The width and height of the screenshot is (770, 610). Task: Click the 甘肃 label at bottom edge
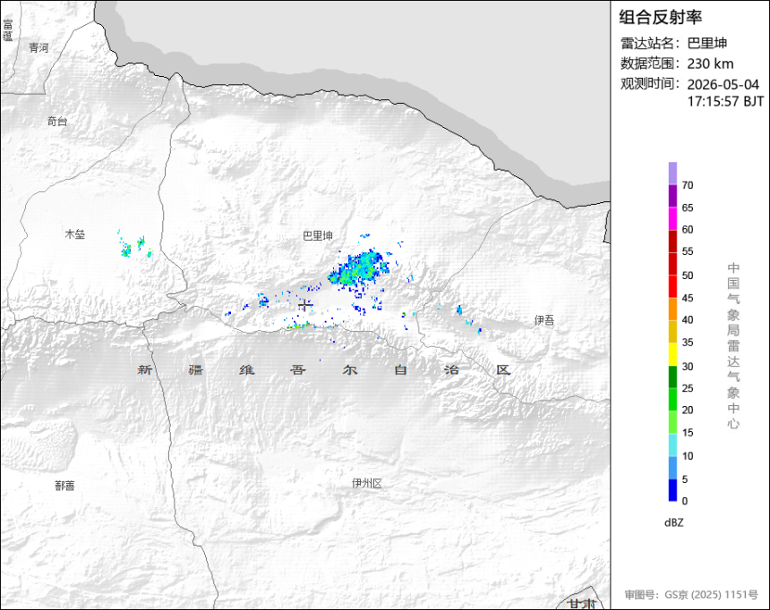[x=582, y=604]
